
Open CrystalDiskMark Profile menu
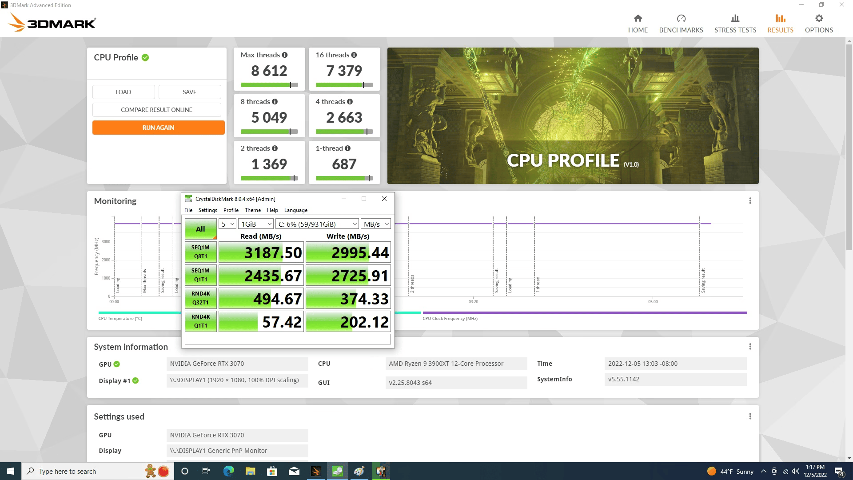pos(231,210)
